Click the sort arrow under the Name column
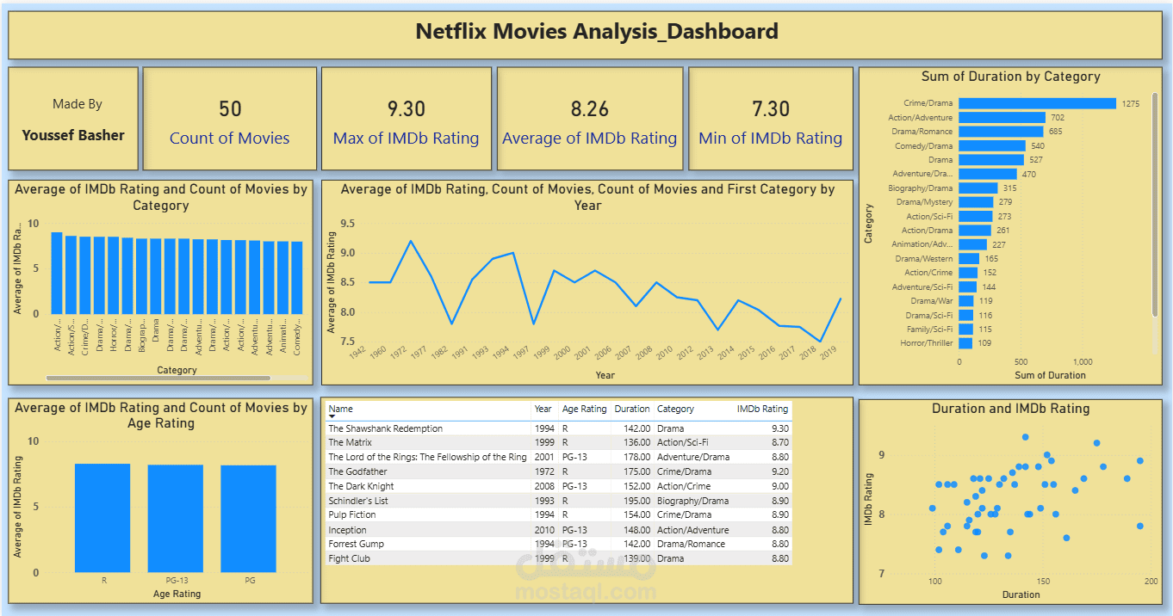Image resolution: width=1173 pixels, height=616 pixels. pos(332,416)
